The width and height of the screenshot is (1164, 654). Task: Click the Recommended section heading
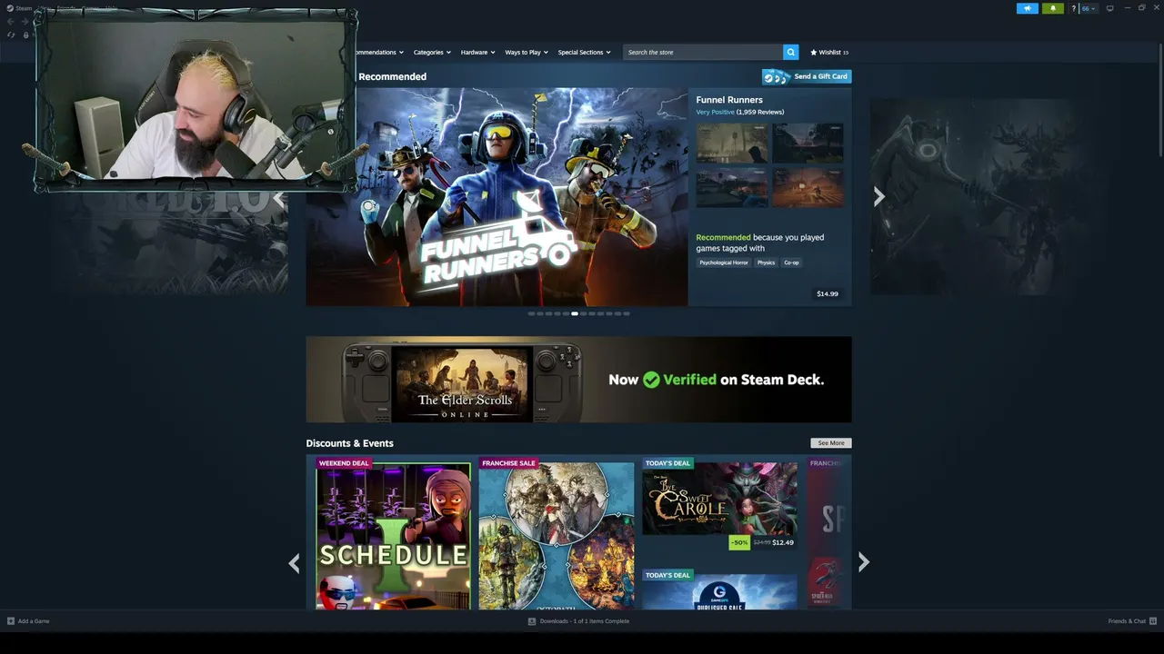pos(392,76)
